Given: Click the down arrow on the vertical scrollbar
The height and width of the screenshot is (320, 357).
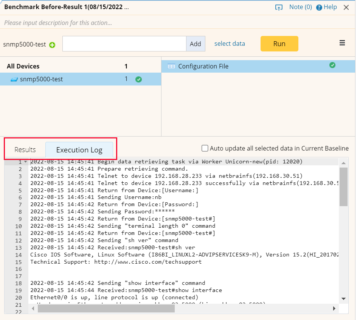Looking at the screenshot, I should [343, 298].
